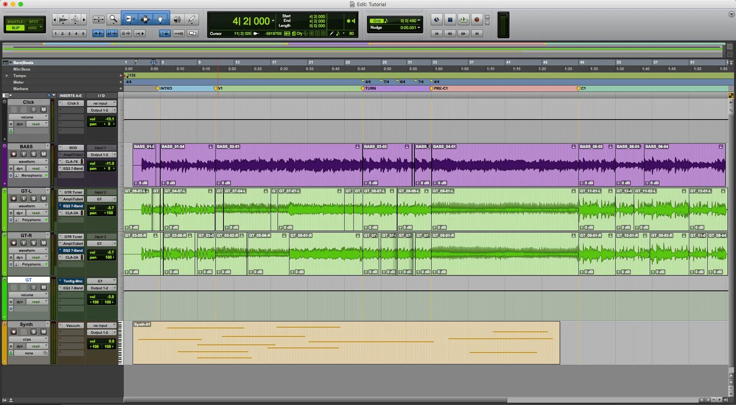736x405 pixels.
Task: Stop playback with the Stop button
Action: [450, 20]
